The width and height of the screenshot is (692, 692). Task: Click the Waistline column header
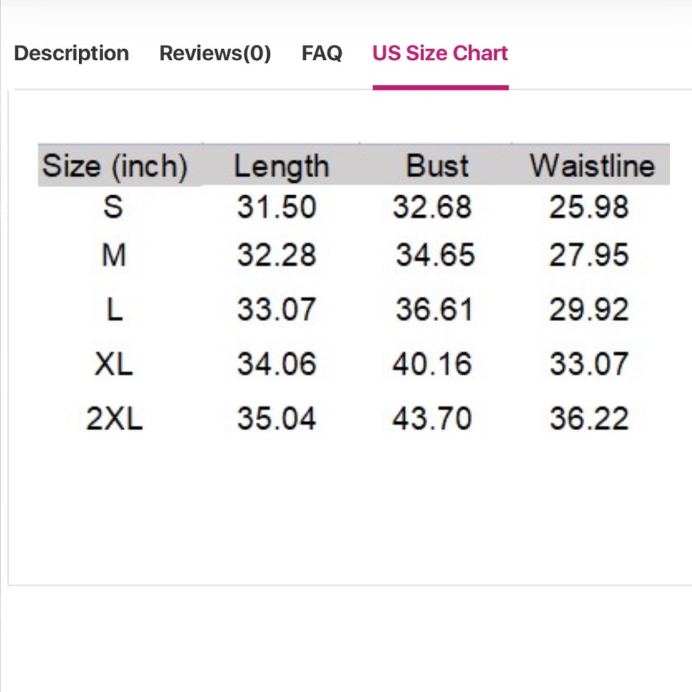click(x=592, y=166)
